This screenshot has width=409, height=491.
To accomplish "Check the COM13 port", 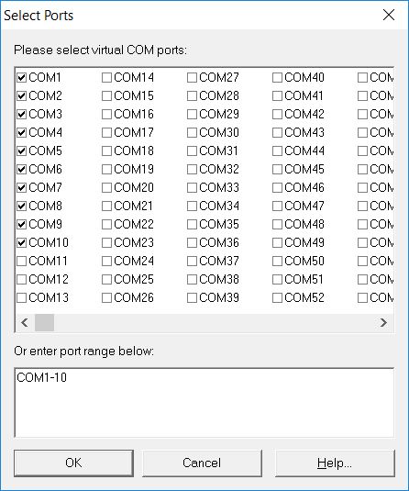I will [x=22, y=297].
